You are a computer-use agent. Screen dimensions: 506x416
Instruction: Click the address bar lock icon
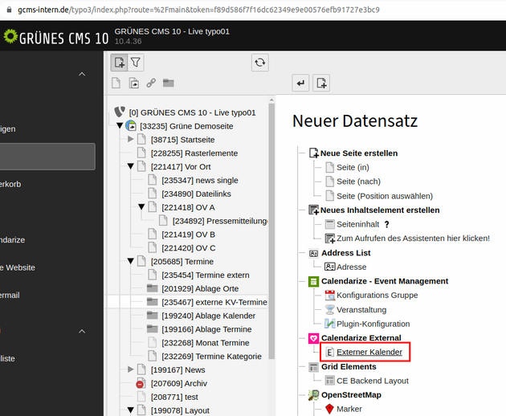click(x=9, y=10)
